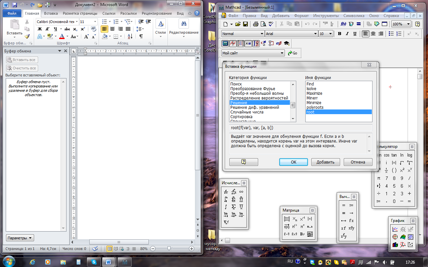Click the font color red A swatch in Word

62,36
